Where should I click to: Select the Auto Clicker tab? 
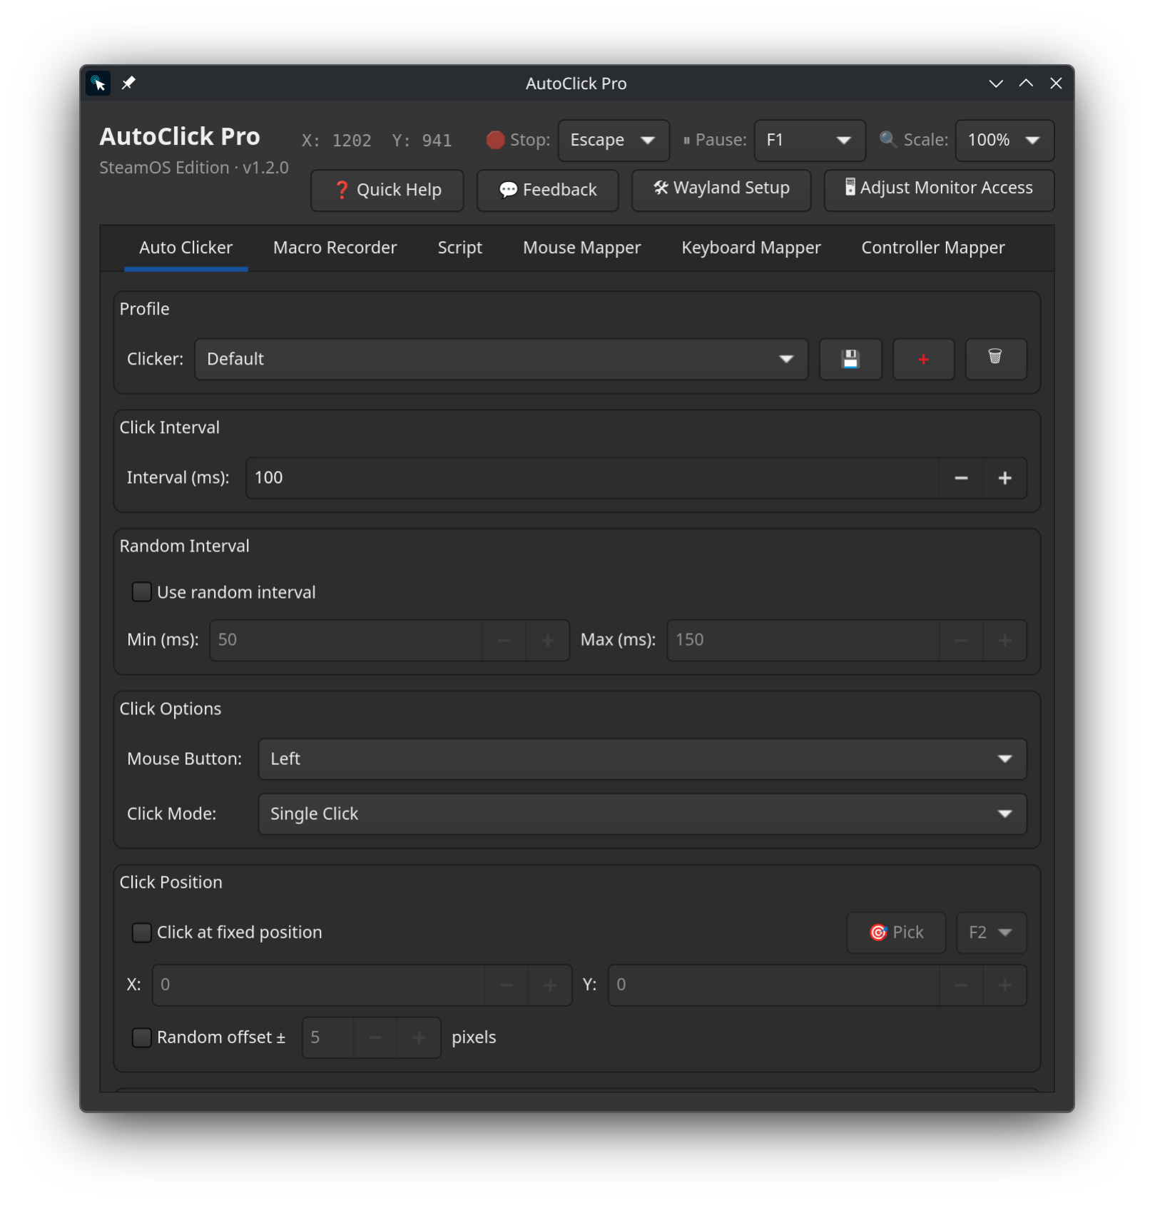[186, 248]
